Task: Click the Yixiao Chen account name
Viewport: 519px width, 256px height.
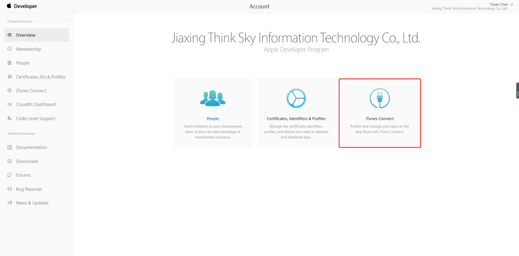Action: [499, 4]
